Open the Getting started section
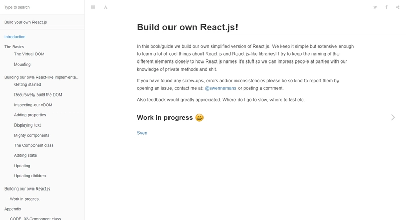Screen dimensions: 406x220 click(27, 84)
